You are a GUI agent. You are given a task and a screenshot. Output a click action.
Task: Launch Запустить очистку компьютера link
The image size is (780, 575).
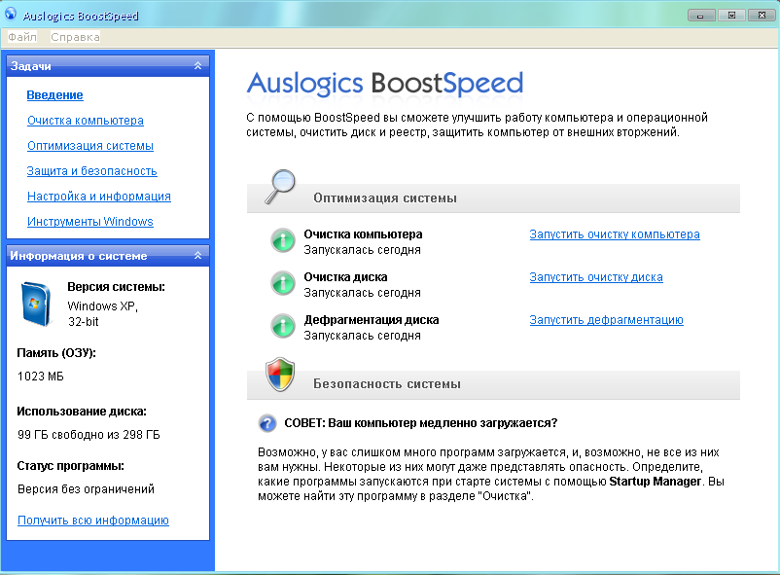(x=614, y=234)
